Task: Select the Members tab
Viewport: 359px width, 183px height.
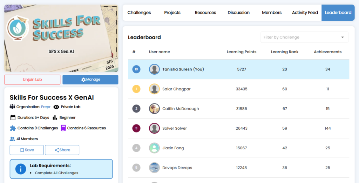Action: click(x=272, y=13)
